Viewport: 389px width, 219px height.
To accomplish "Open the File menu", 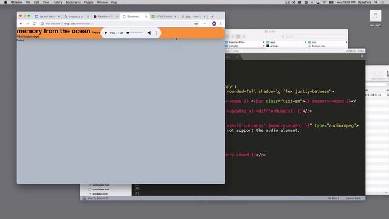I will (28, 2).
